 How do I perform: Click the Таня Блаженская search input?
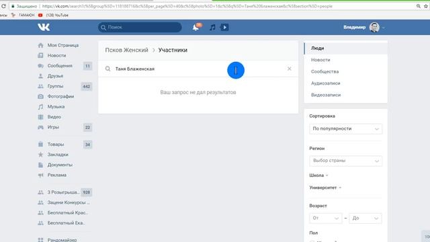(198, 69)
